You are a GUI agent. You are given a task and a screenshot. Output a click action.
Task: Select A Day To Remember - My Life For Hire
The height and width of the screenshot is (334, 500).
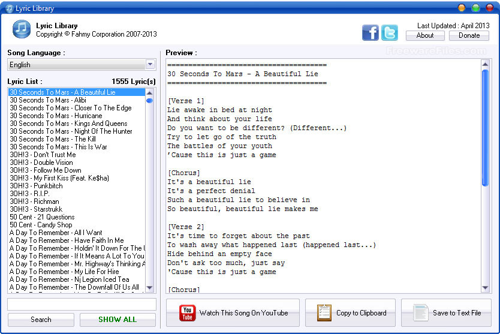[77, 272]
